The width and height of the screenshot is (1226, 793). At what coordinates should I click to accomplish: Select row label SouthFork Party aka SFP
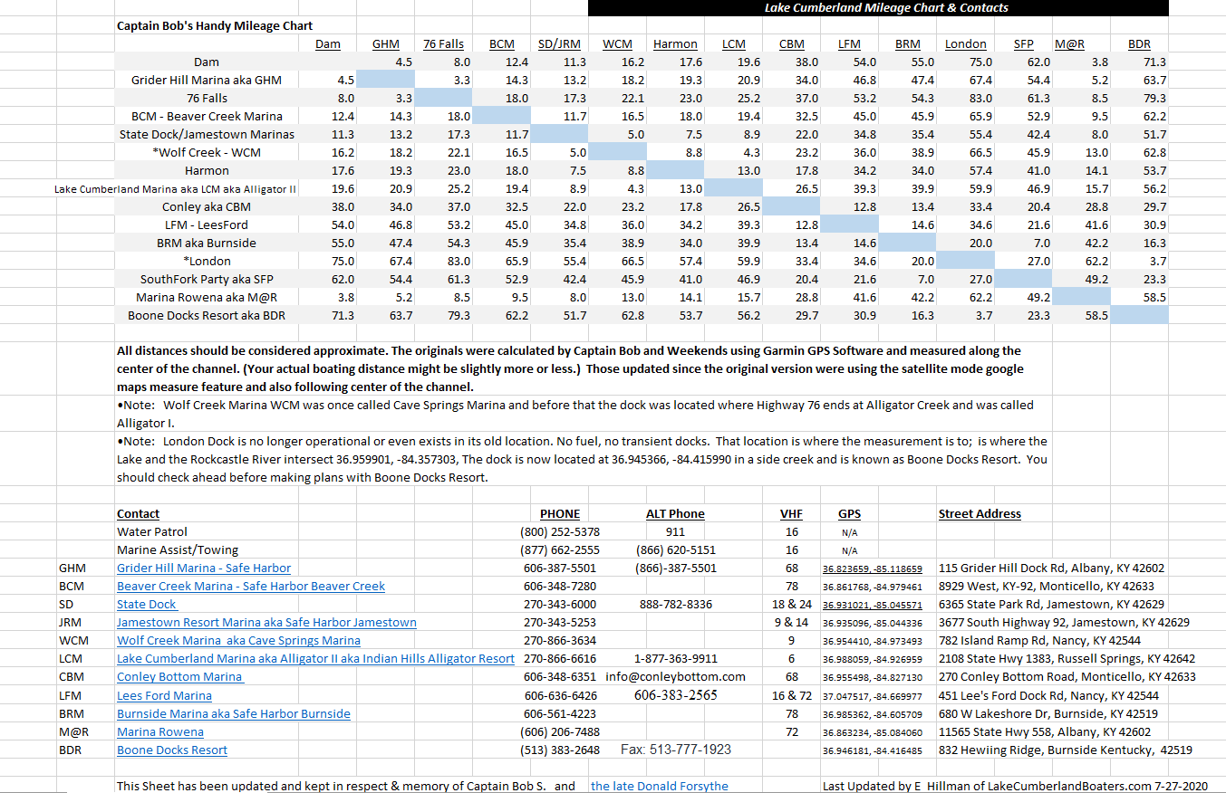[x=207, y=280]
